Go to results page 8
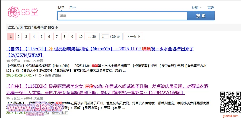This screenshot has height=118, width=241. point(65,37)
